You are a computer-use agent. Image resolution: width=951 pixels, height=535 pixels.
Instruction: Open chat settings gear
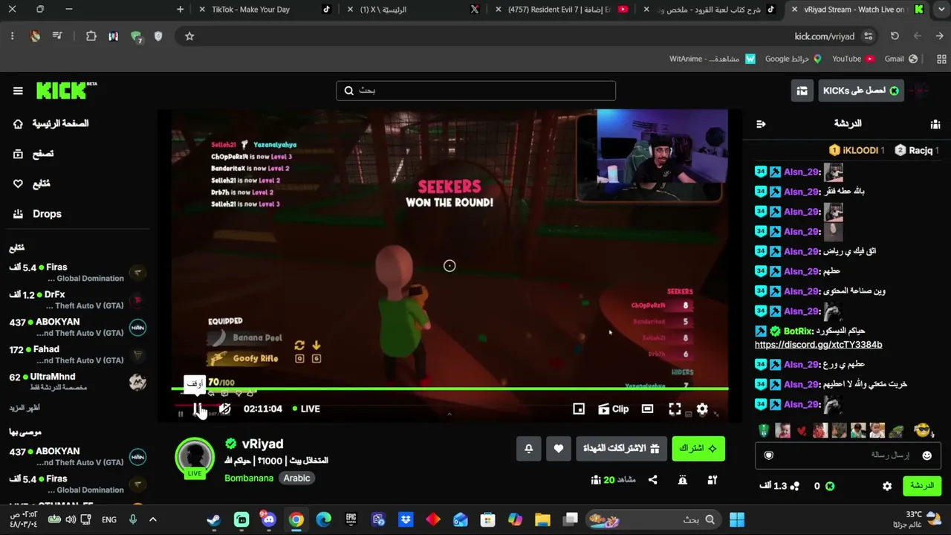887,486
